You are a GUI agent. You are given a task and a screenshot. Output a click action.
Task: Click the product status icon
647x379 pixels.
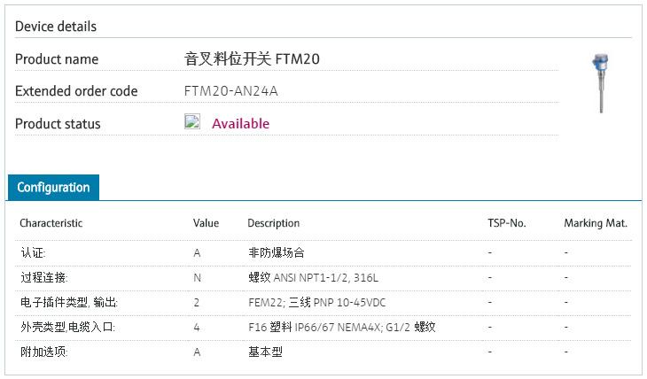pyautogui.click(x=192, y=122)
